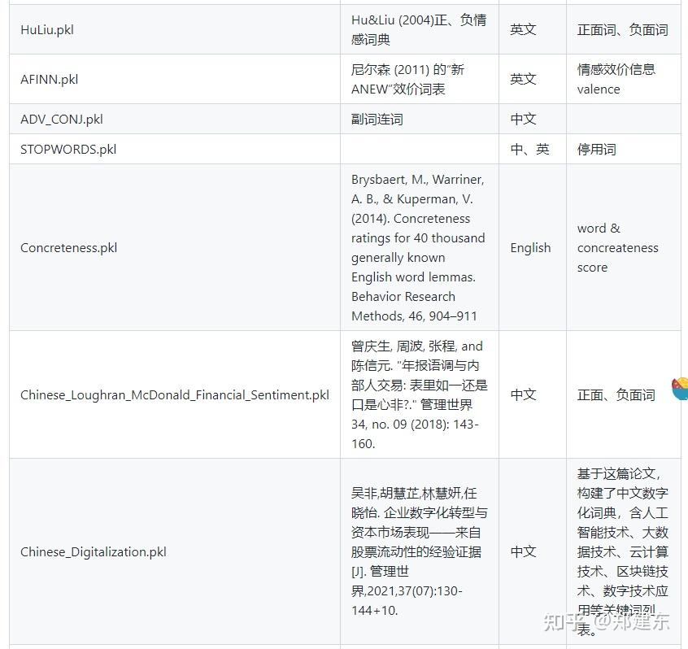Click the 副词连词 description cell
Viewport: 688px width, 649px height.
tap(377, 119)
